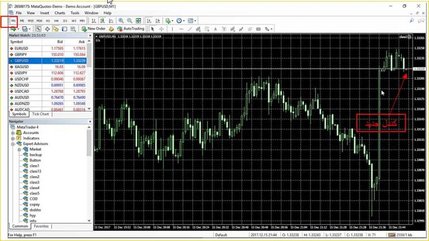Select the Common tab in Navigator
Viewport: 429px width, 241px height.
point(20,226)
